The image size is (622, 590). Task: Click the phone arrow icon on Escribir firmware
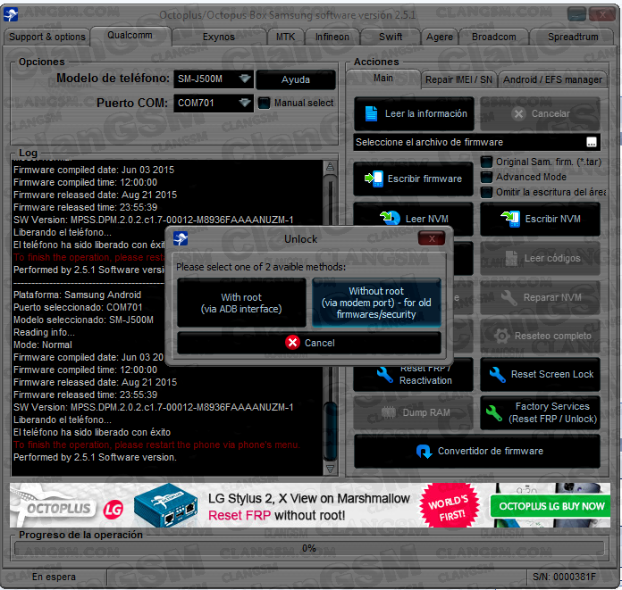pyautogui.click(x=374, y=179)
